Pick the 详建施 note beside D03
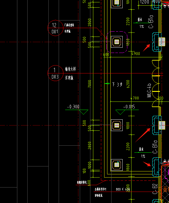This screenshot has height=203, width=169. pos(69,78)
